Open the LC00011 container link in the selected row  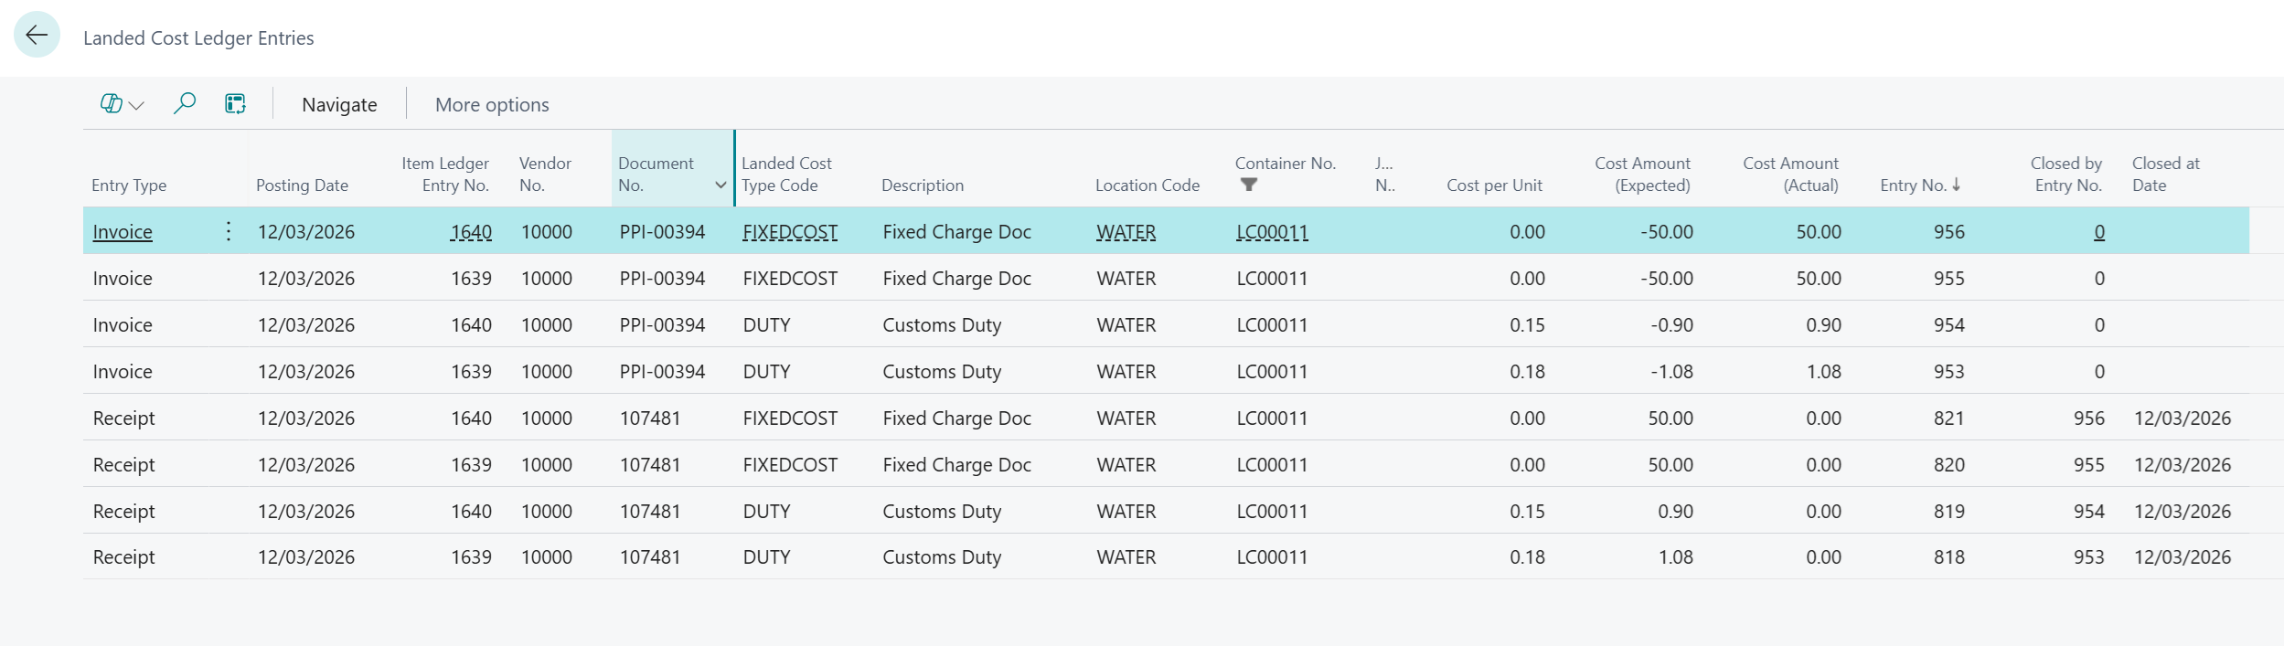pyautogui.click(x=1272, y=232)
